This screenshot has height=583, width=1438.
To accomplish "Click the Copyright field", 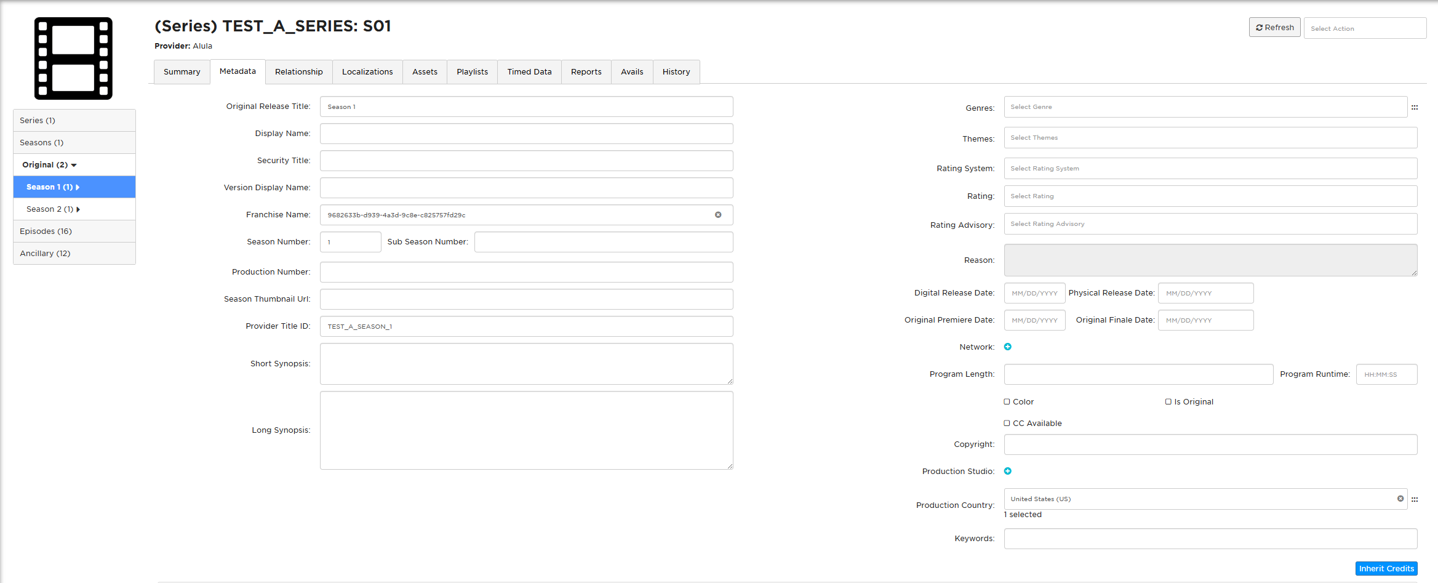I will pyautogui.click(x=1210, y=444).
